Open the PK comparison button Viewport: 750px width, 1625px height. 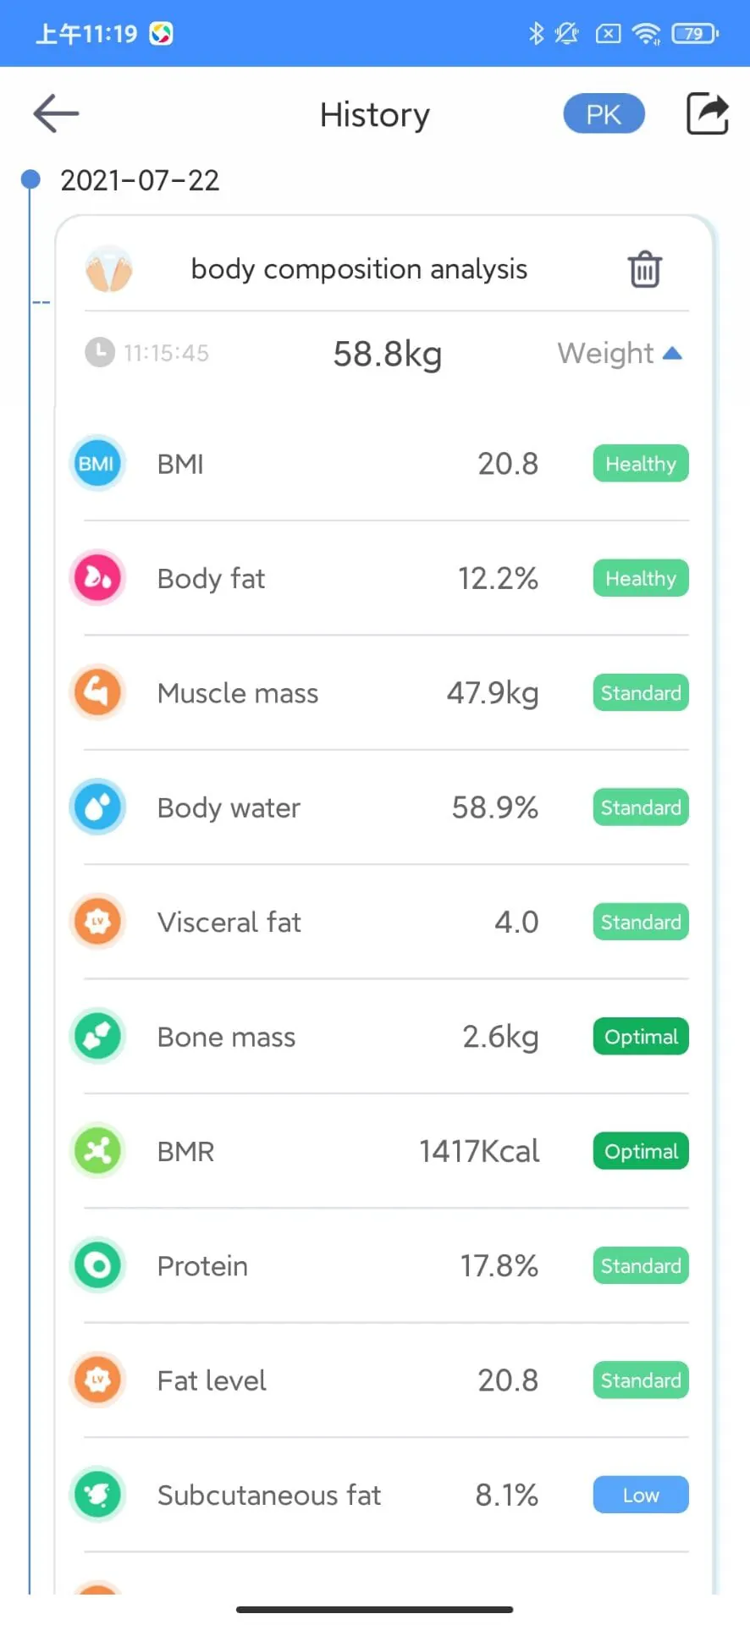[604, 114]
